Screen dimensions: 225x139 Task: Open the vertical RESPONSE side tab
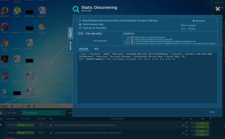[x=70, y=46]
